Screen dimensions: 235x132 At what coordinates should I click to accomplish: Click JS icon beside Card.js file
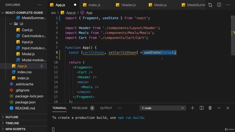18,30
